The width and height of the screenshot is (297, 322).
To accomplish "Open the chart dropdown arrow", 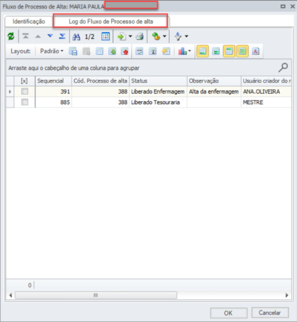I will [189, 51].
